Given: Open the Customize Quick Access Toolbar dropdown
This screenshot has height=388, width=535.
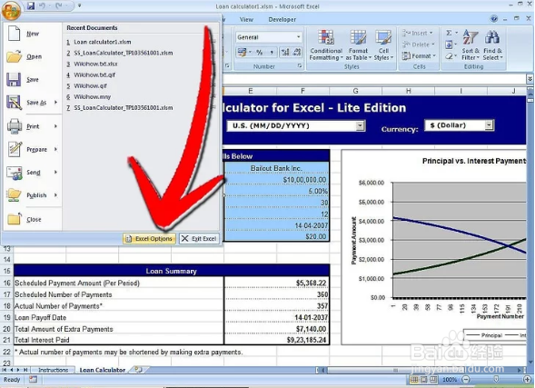Looking at the screenshot, I should point(80,5).
